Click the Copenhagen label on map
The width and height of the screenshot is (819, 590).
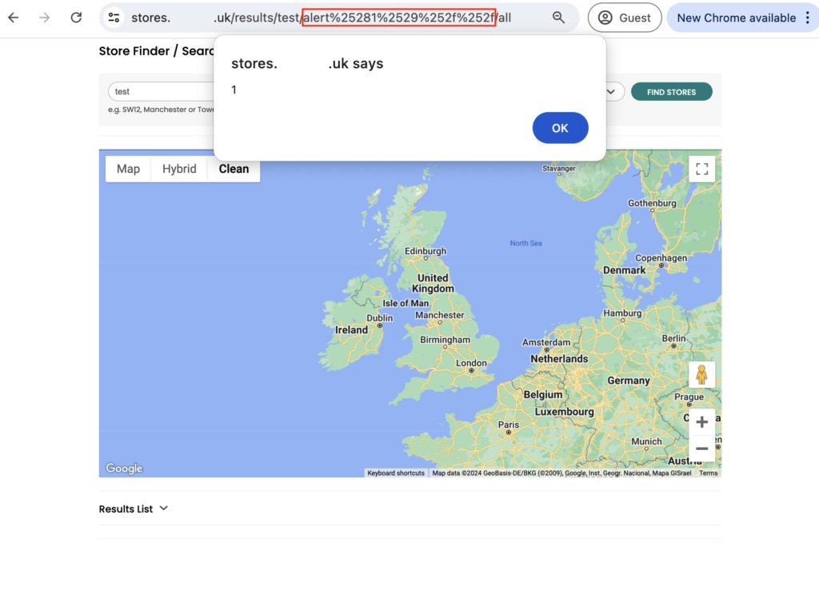(x=661, y=258)
